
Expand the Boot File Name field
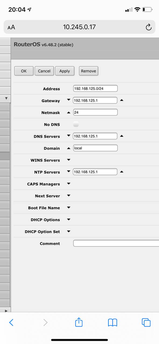[69, 207]
